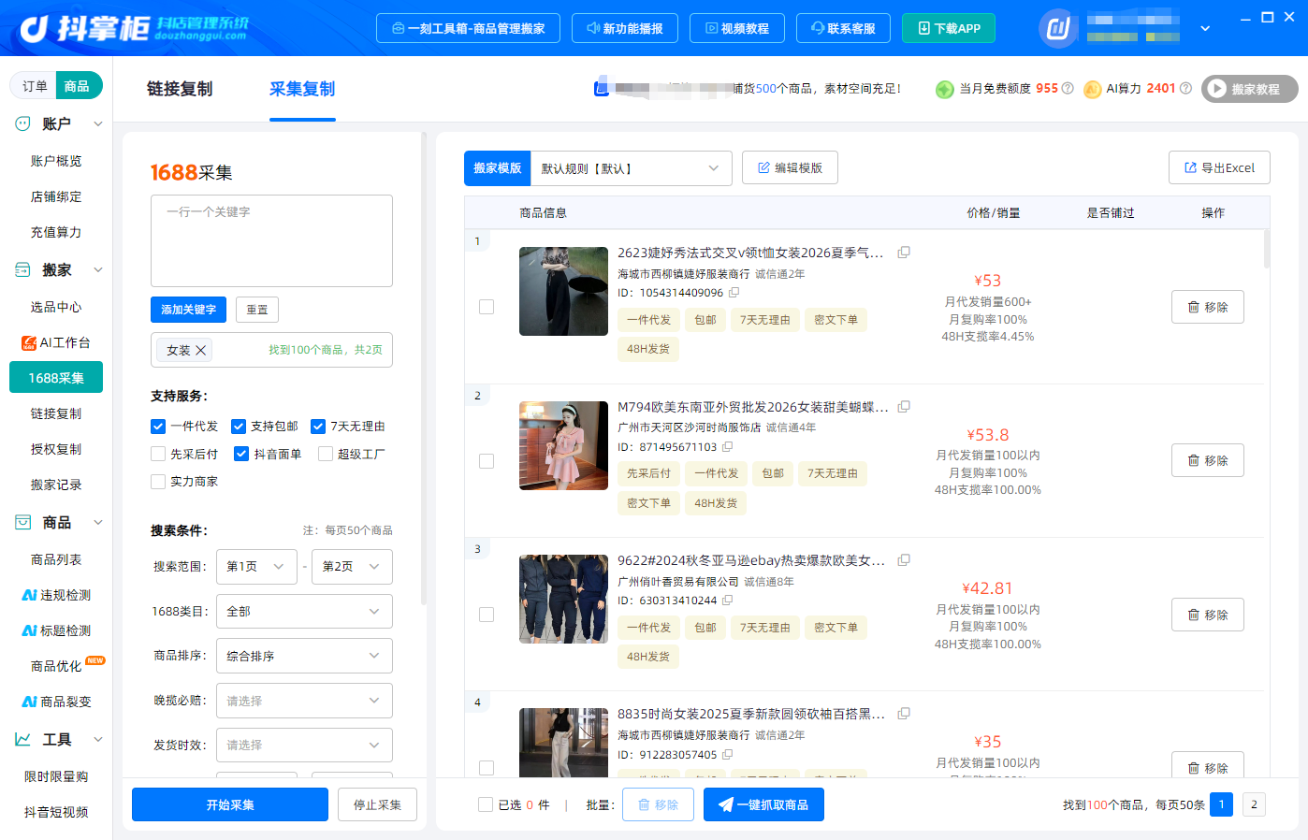This screenshot has width=1308, height=840.
Task: Click the 商品 section icon in sidebar
Action: (x=23, y=522)
